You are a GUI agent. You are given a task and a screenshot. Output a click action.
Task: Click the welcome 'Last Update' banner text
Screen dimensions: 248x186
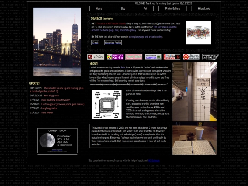coord(163,3)
